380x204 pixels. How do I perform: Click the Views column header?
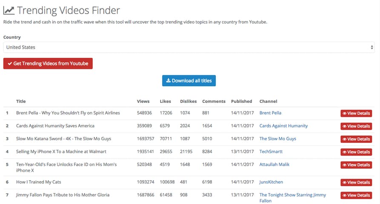(x=143, y=102)
